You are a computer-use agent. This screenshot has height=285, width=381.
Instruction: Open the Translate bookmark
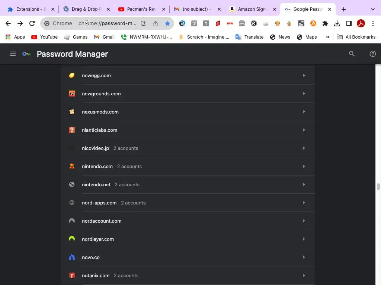pyautogui.click(x=250, y=37)
